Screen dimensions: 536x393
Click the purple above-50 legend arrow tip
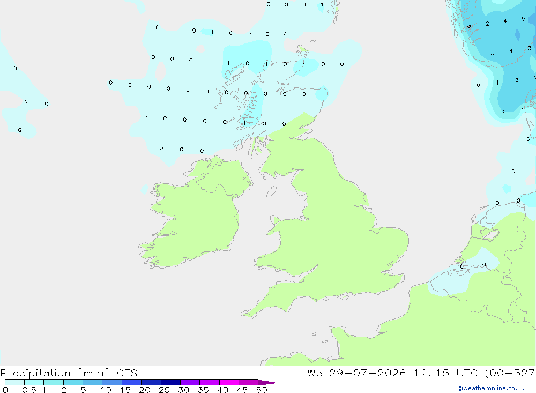pyautogui.click(x=269, y=382)
